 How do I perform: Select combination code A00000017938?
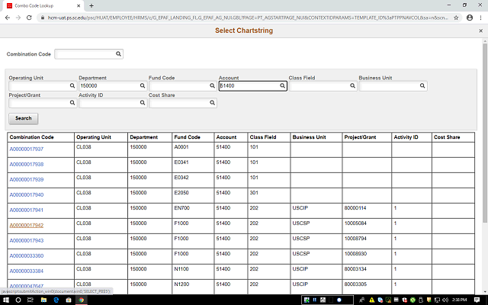[x=27, y=165]
